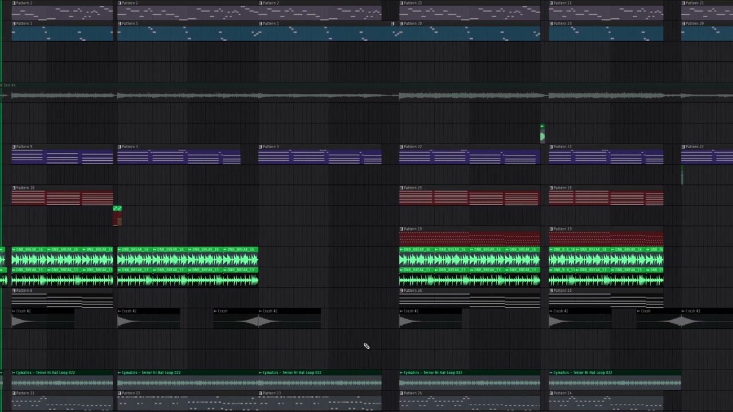Viewport: 733px width, 412px height.
Task: Open the Pattern 11 clip menu icon
Action: (x=14, y=393)
